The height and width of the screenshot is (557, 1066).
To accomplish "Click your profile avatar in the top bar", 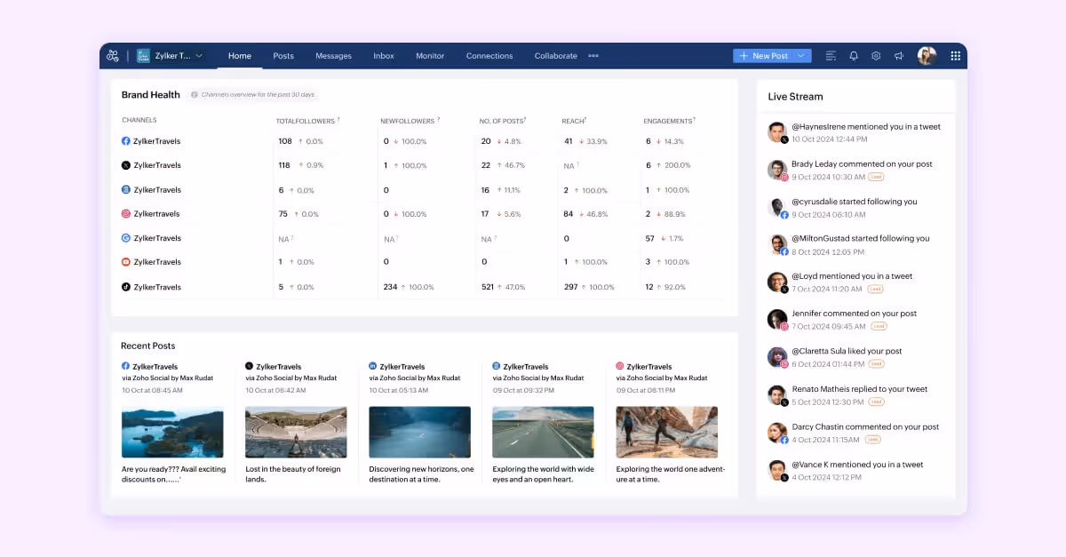I will [x=927, y=55].
